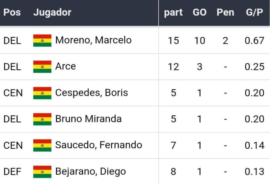Sort by the part column header

(173, 12)
